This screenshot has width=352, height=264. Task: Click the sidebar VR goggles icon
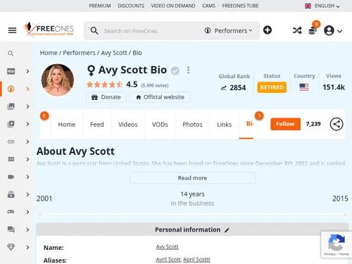tap(11, 212)
